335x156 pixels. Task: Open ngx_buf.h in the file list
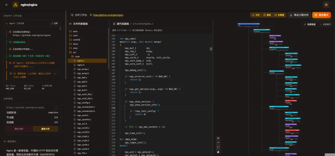(x=87, y=90)
